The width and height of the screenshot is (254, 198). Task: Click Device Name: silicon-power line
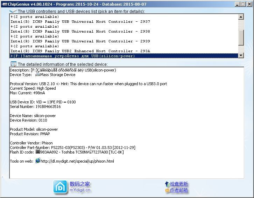33,116
